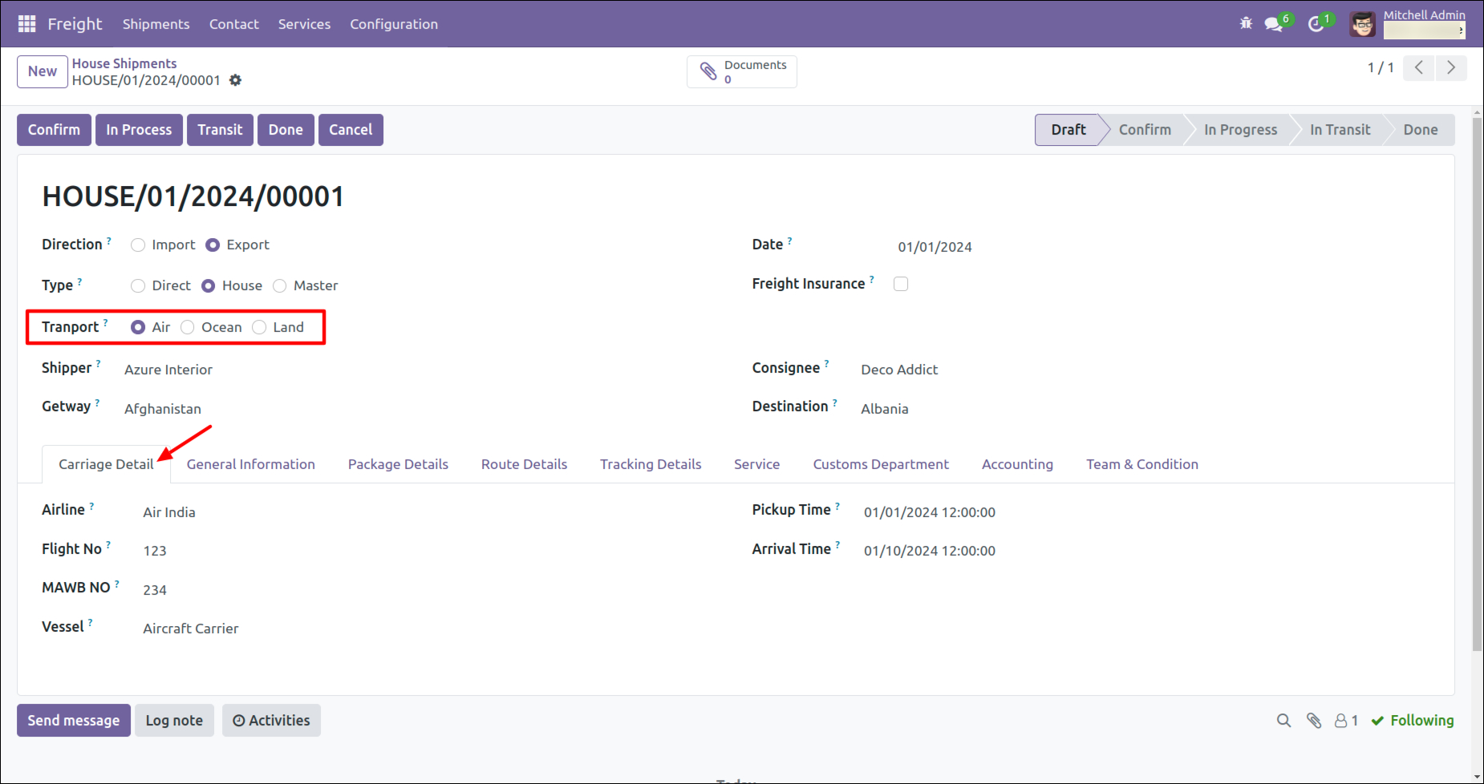
Task: Toggle Freight Insurance checkbox
Action: point(901,284)
